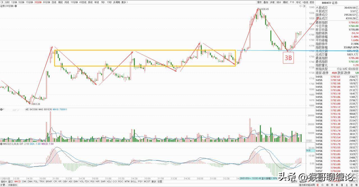Open the 关联报价 related quotes tab
The width and height of the screenshot is (359, 187).
(12, 185)
